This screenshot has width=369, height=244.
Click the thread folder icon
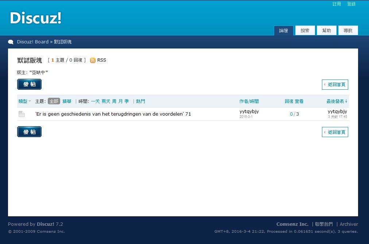pyautogui.click(x=22, y=114)
